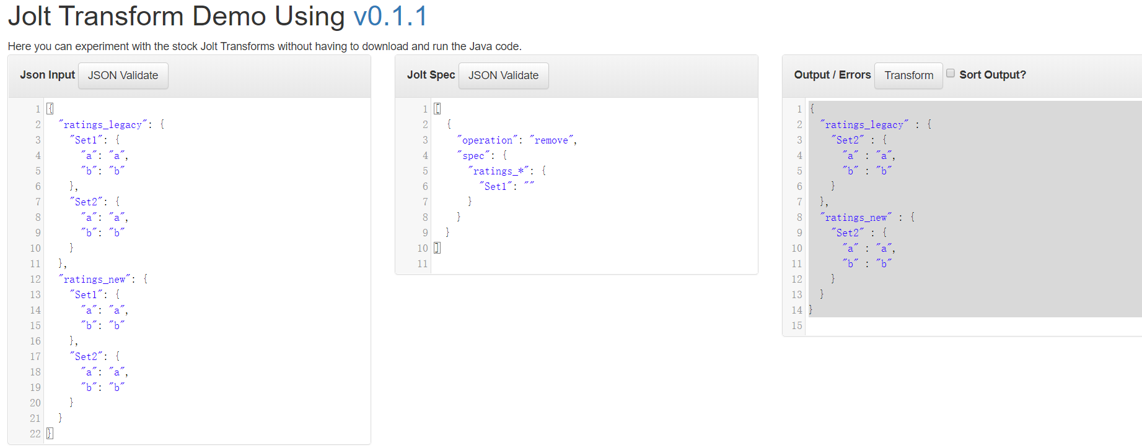The height and width of the screenshot is (446, 1142).
Task: Click "ratings_legacy" key in Json Input editor
Action: click(103, 124)
